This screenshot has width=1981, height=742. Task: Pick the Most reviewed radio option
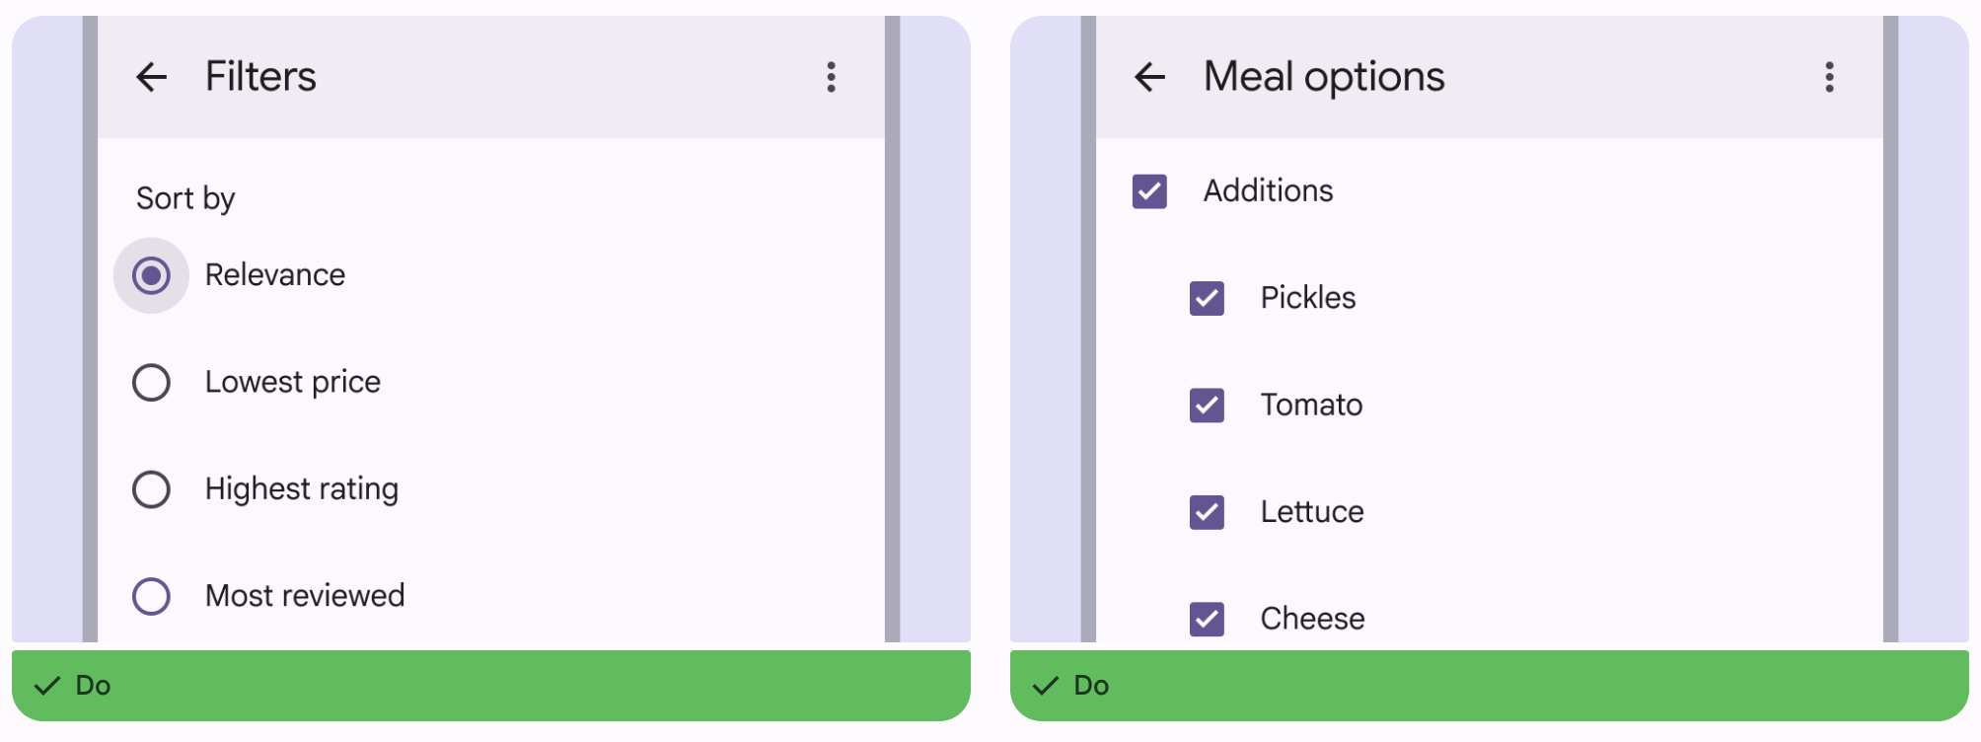pyautogui.click(x=151, y=596)
